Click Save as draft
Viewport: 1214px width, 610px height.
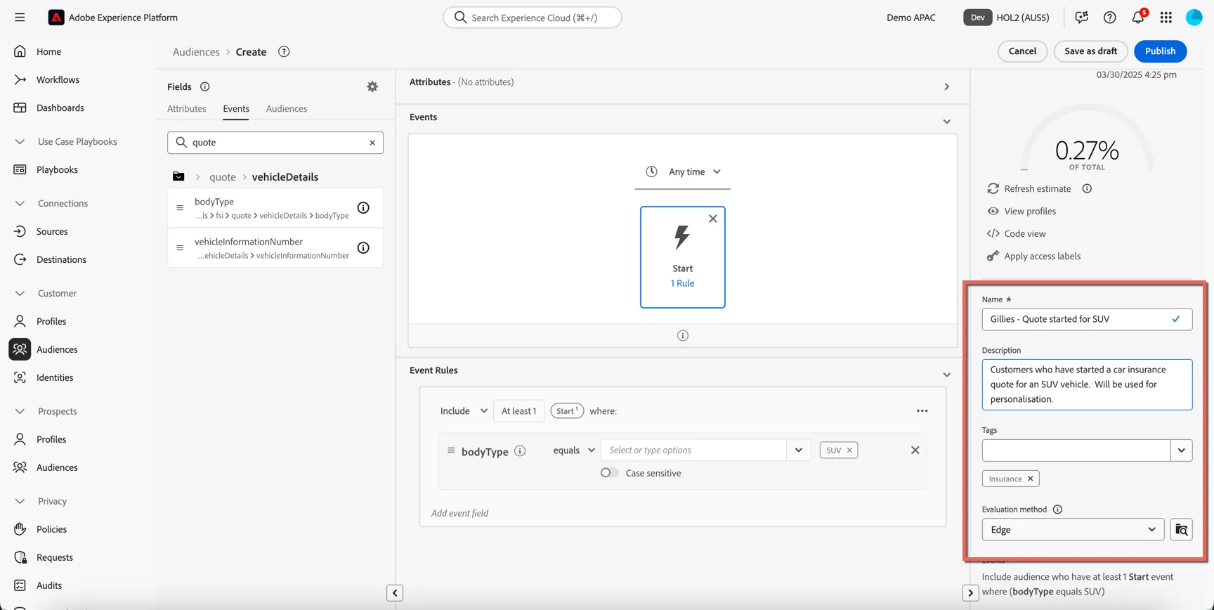coord(1090,51)
